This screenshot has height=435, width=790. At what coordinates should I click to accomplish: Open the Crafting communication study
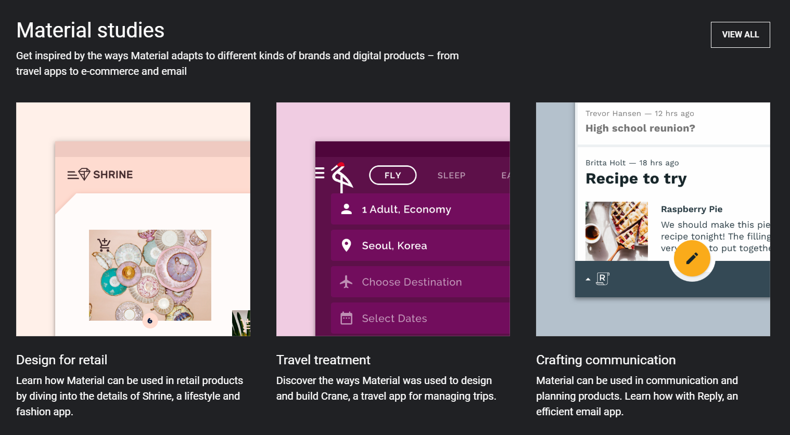pos(606,360)
